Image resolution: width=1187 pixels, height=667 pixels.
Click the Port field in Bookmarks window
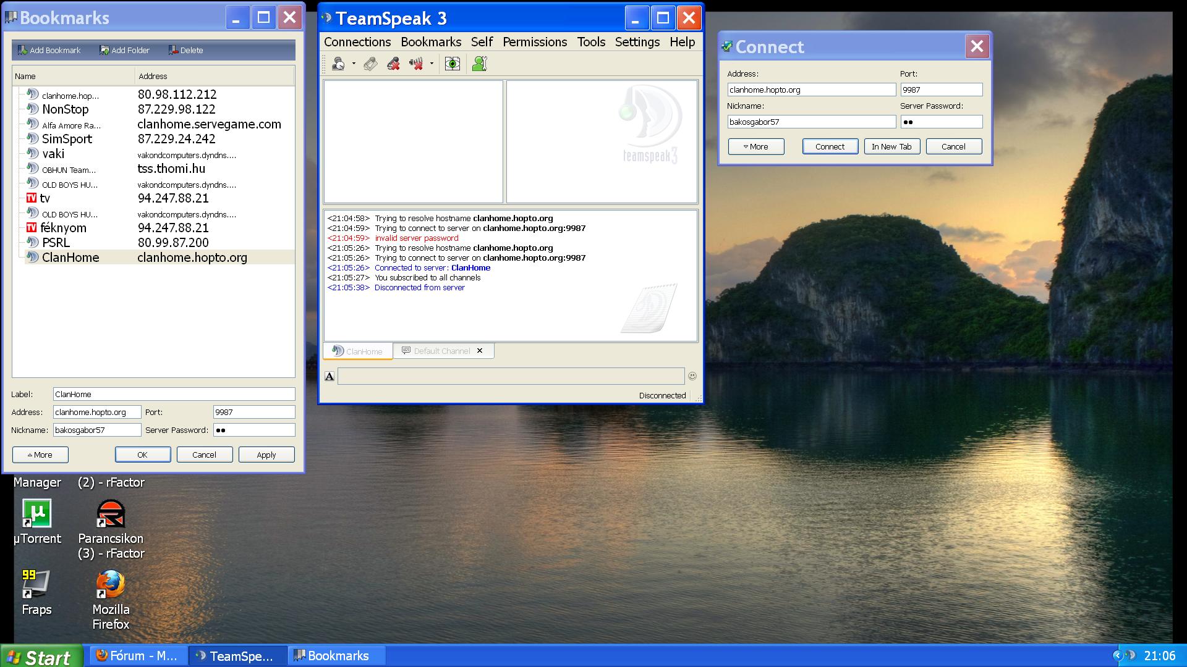253,412
